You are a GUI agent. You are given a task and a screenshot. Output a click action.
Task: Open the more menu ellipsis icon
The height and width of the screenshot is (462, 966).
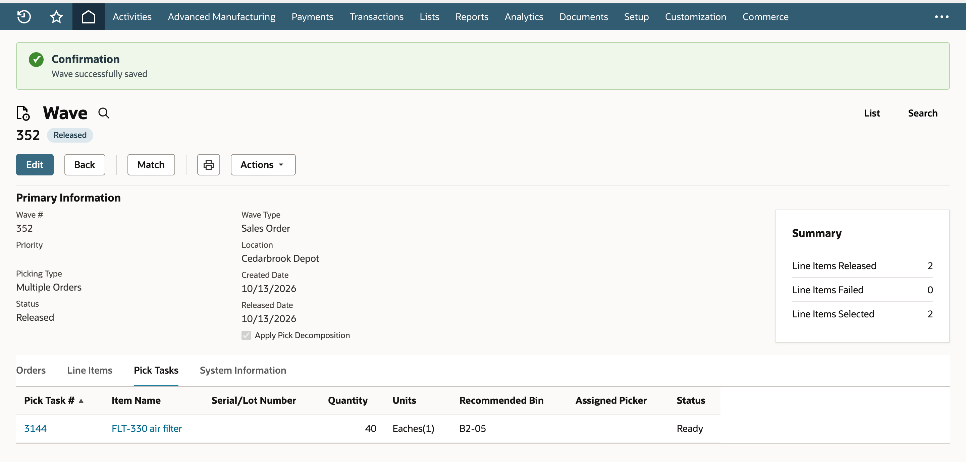pyautogui.click(x=941, y=16)
